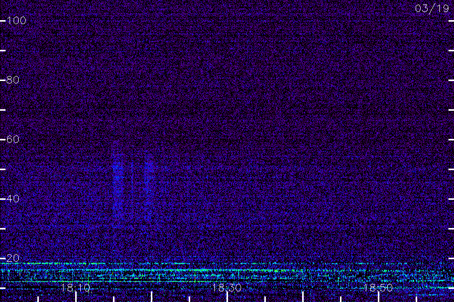
Task: Click the 18:30 time axis label
Action: (x=226, y=287)
